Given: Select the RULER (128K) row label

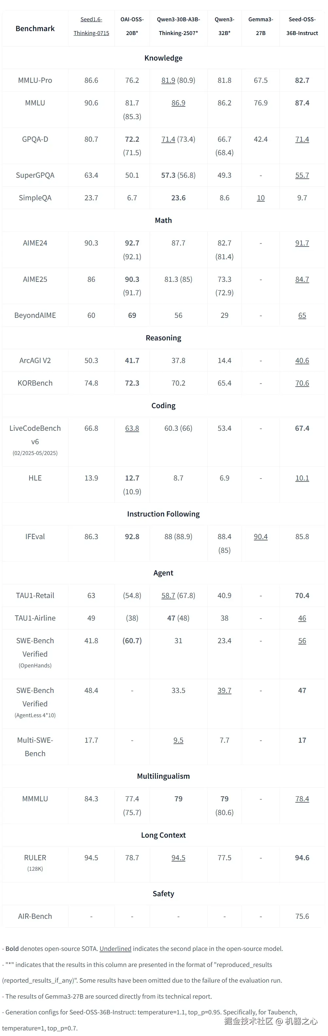Looking at the screenshot, I should pos(35,862).
